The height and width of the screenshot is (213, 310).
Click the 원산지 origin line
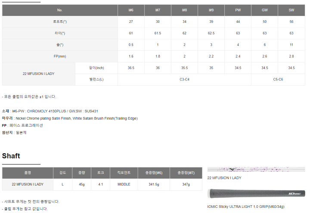14,133
